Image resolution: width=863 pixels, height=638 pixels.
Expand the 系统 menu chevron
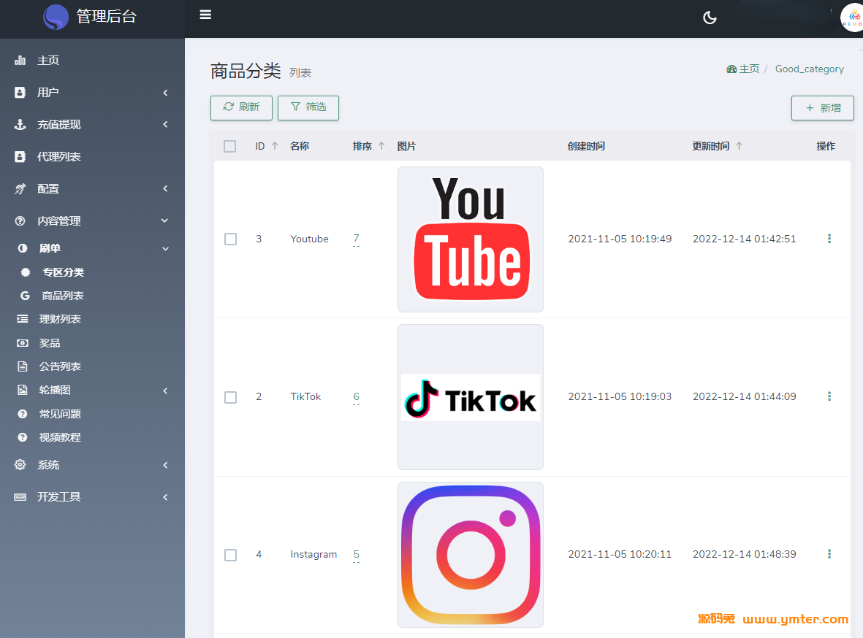165,465
